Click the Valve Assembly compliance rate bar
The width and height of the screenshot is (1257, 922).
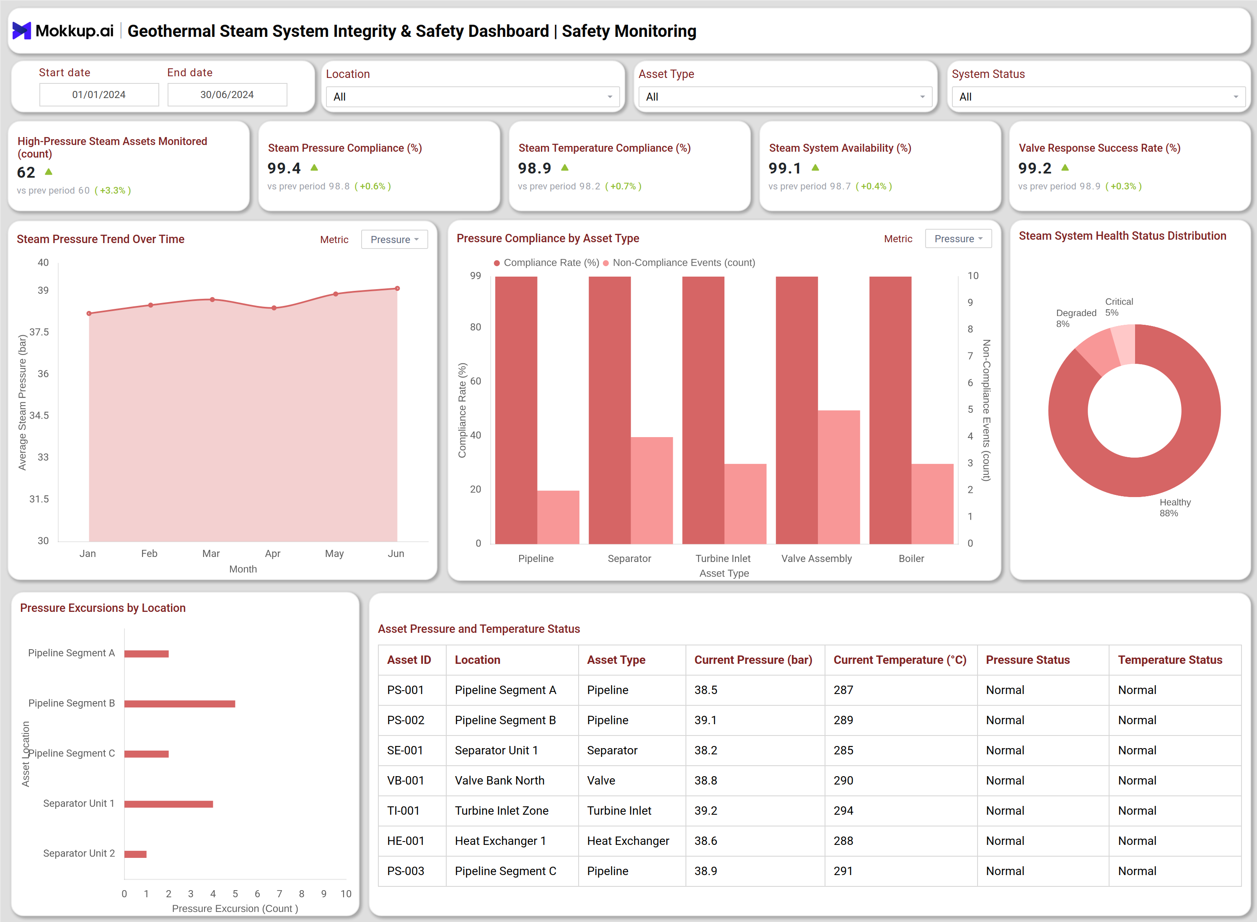tap(797, 410)
